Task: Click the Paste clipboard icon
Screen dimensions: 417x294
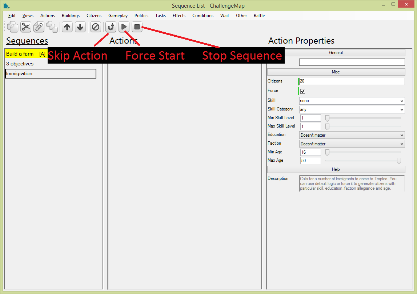Action: click(39, 27)
